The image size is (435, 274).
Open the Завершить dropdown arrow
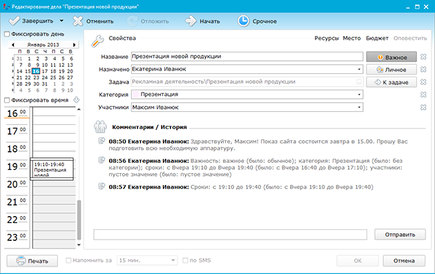[61, 21]
